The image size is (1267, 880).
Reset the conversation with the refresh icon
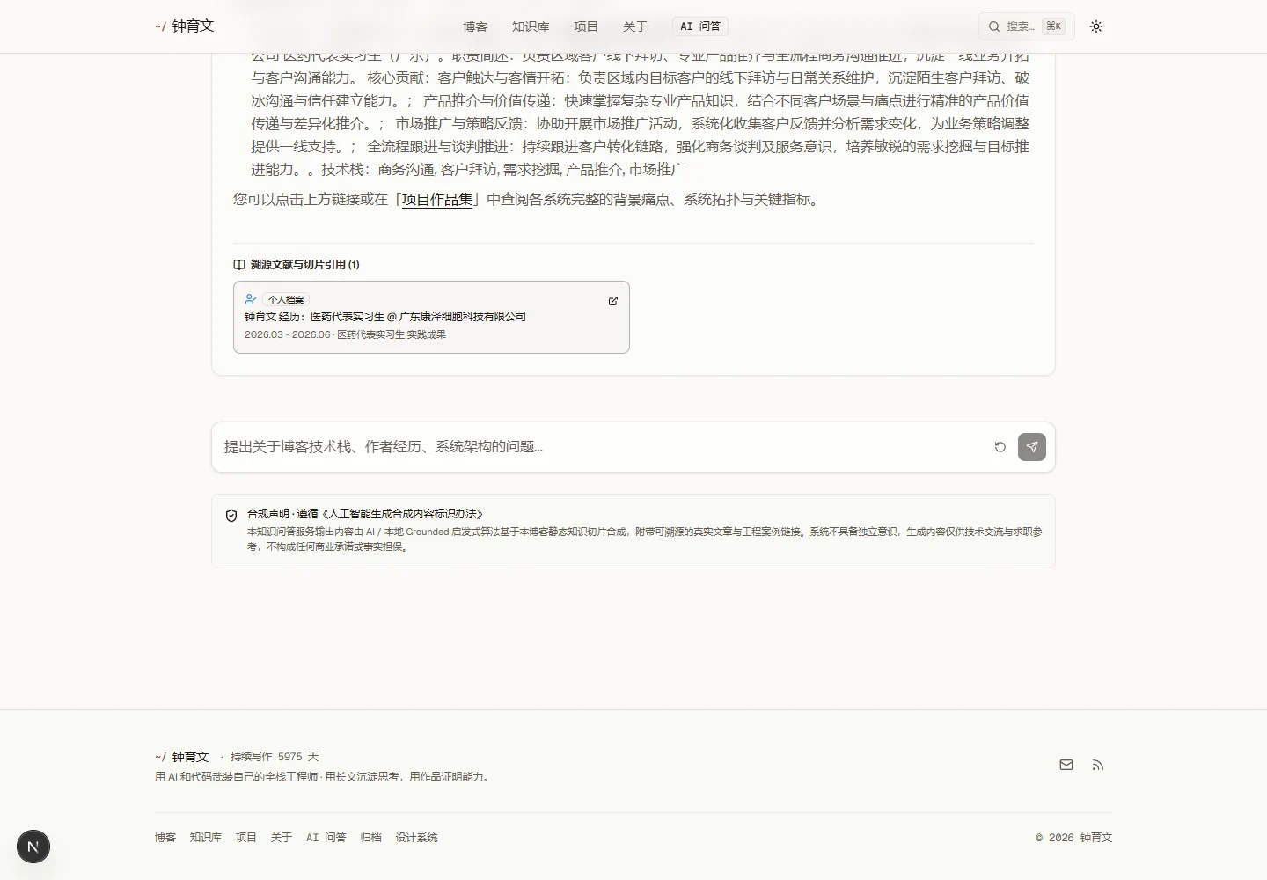tap(1000, 447)
